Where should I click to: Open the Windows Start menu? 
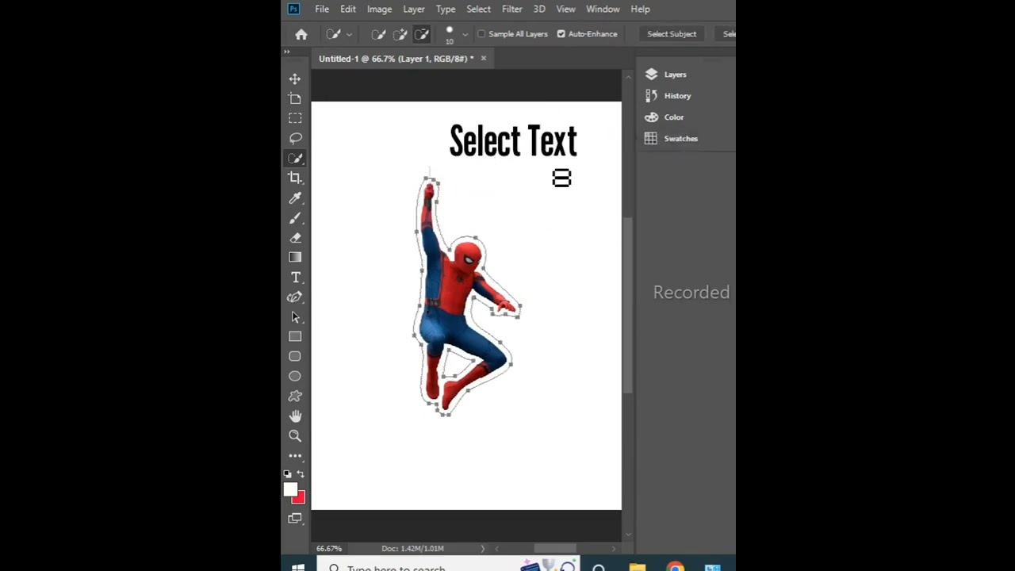(298, 566)
